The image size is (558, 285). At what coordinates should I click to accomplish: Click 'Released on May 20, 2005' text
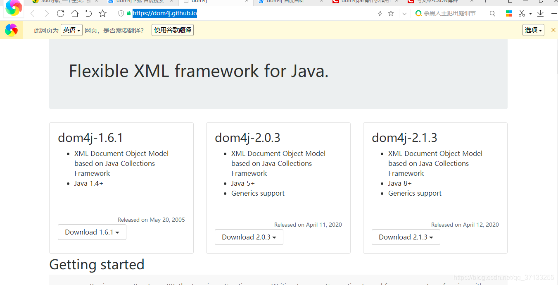coord(151,220)
